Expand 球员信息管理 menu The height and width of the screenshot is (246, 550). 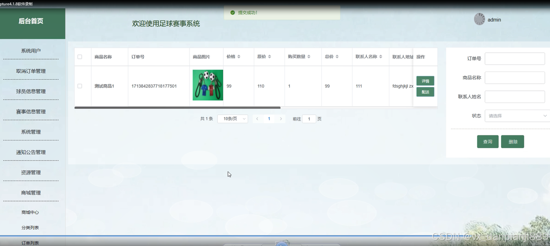pyautogui.click(x=31, y=91)
